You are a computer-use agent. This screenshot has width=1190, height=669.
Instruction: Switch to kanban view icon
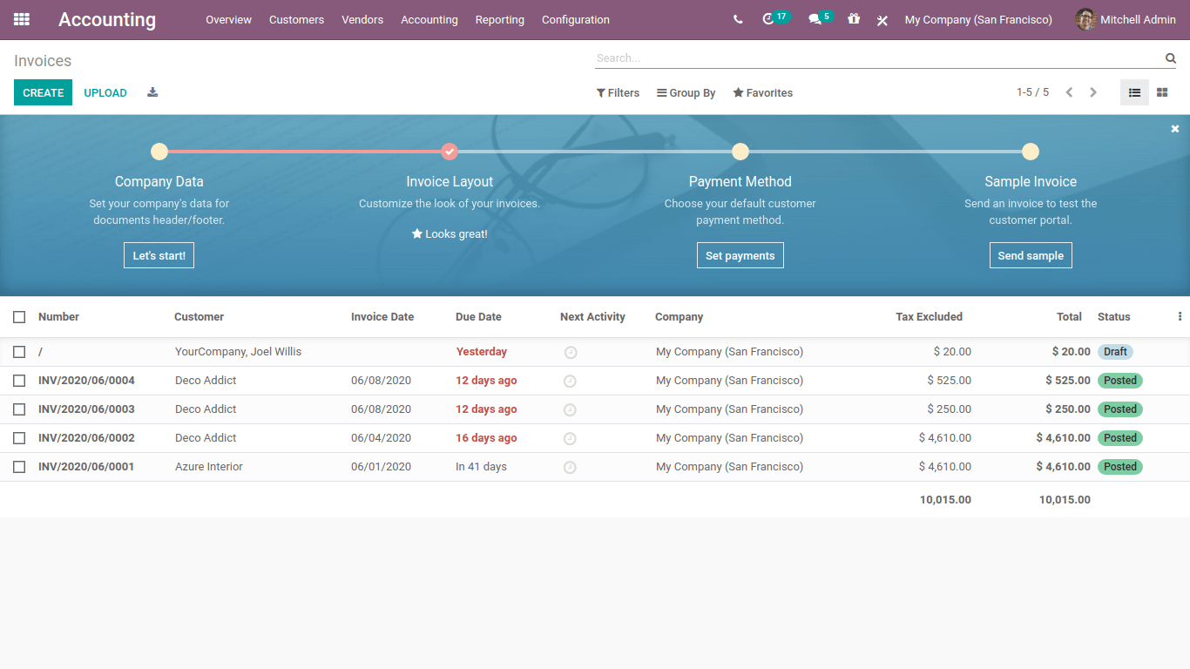(x=1162, y=92)
